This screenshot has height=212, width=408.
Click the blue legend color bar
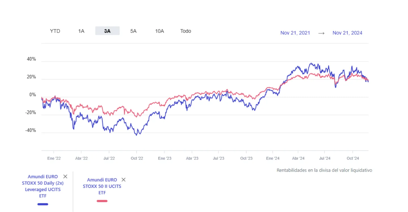click(43, 204)
